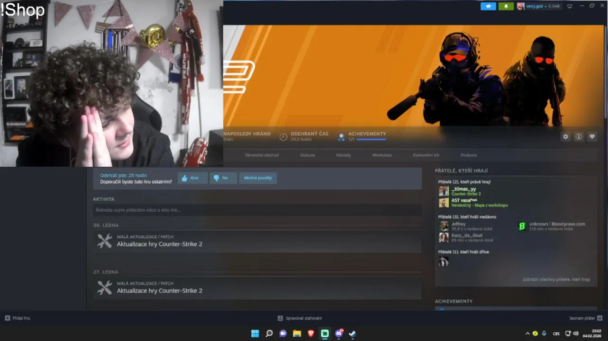This screenshot has width=608, height=341.
Task: Open the Věrnostní obchod tab
Action: (x=262, y=155)
